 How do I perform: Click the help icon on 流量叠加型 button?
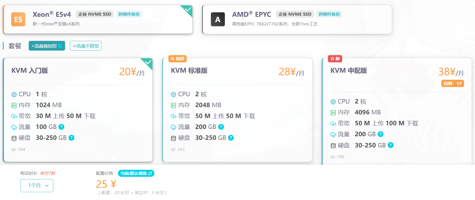(60, 46)
